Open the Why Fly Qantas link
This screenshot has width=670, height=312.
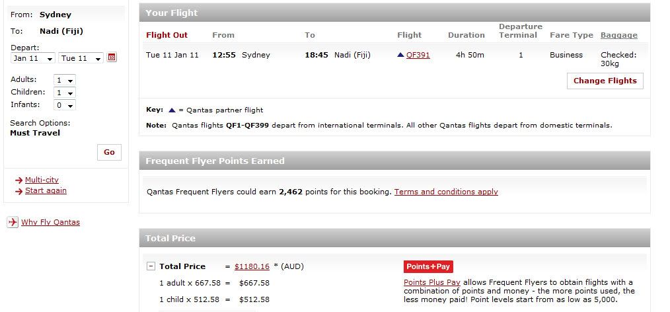pyautogui.click(x=50, y=222)
